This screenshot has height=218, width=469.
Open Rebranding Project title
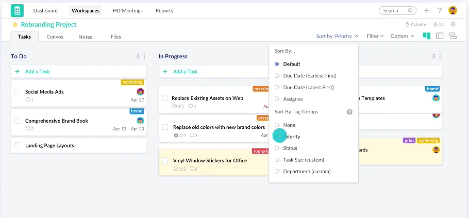[49, 25]
